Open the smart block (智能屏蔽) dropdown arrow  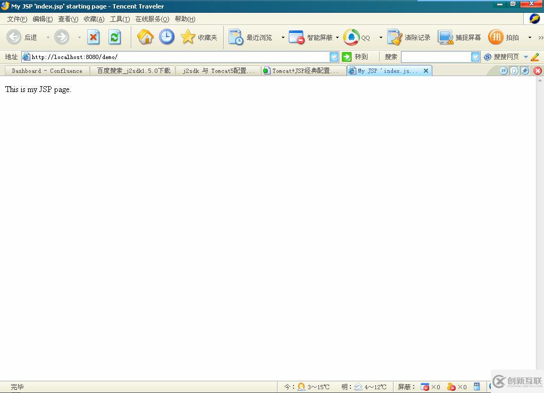pos(337,37)
